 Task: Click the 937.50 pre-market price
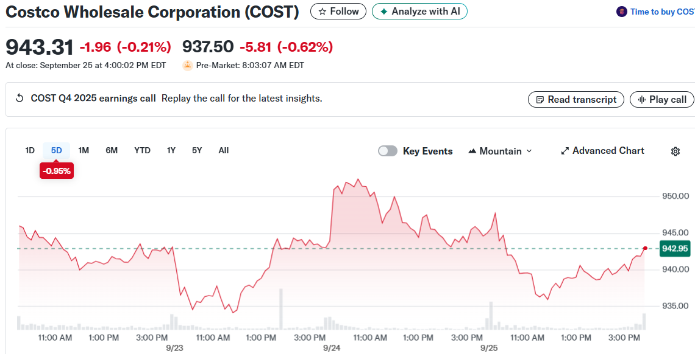click(208, 46)
